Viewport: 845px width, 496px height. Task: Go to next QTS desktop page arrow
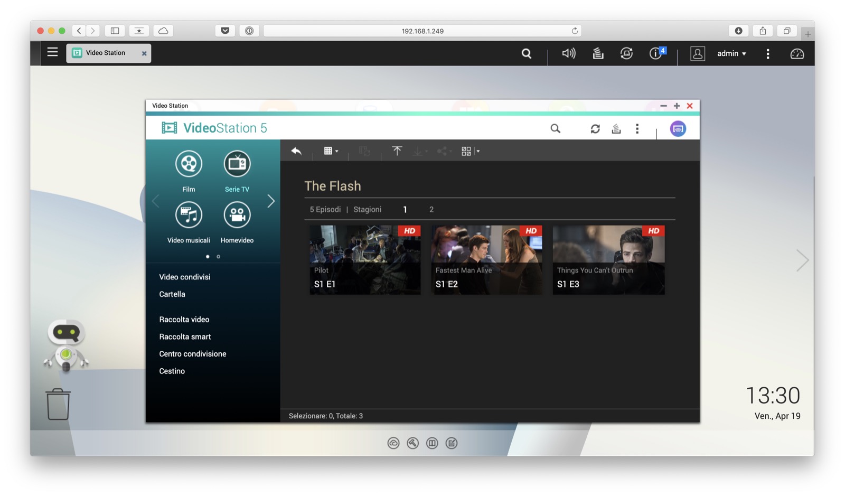(802, 260)
